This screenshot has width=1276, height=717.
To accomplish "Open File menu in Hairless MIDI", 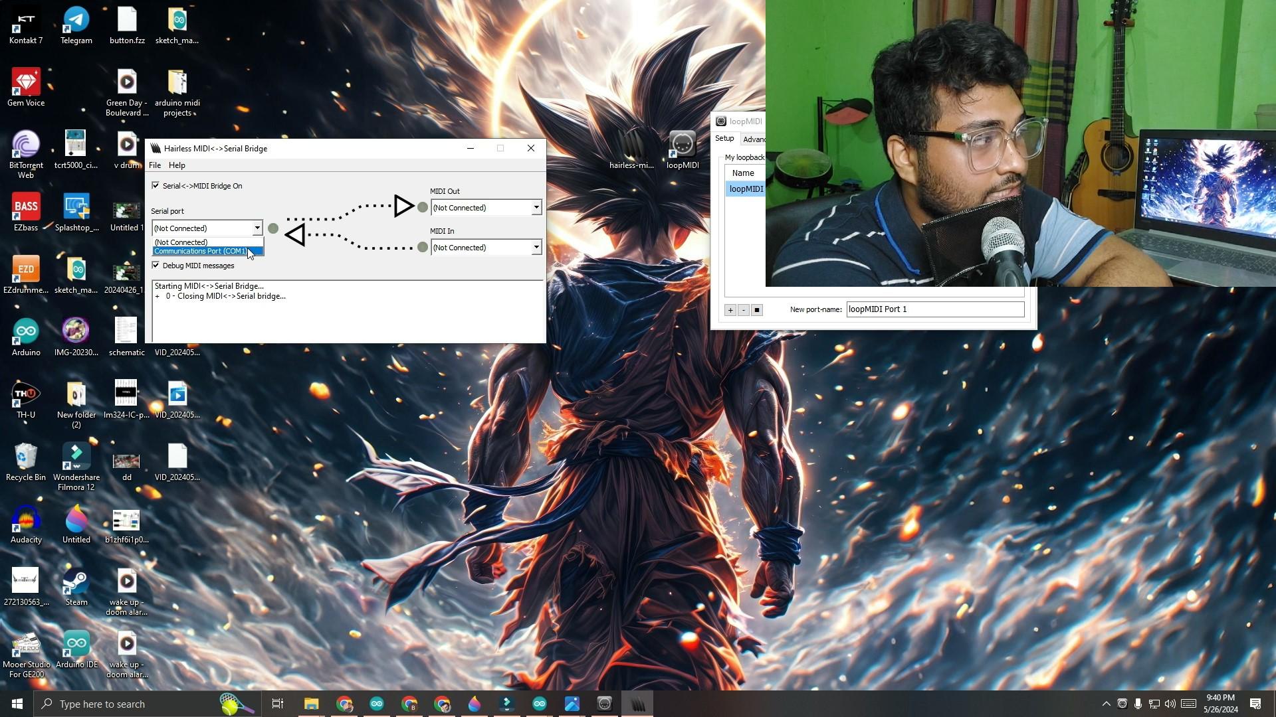I will (155, 165).
